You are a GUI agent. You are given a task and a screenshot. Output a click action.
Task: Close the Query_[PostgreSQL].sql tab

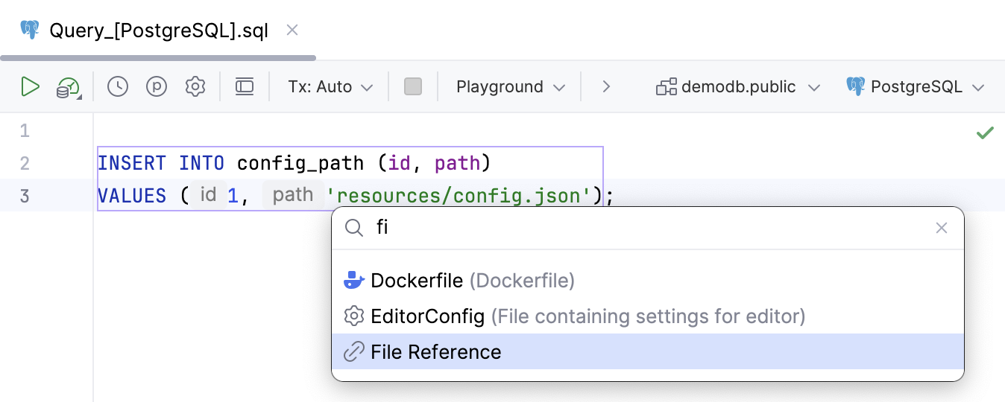pos(292,30)
